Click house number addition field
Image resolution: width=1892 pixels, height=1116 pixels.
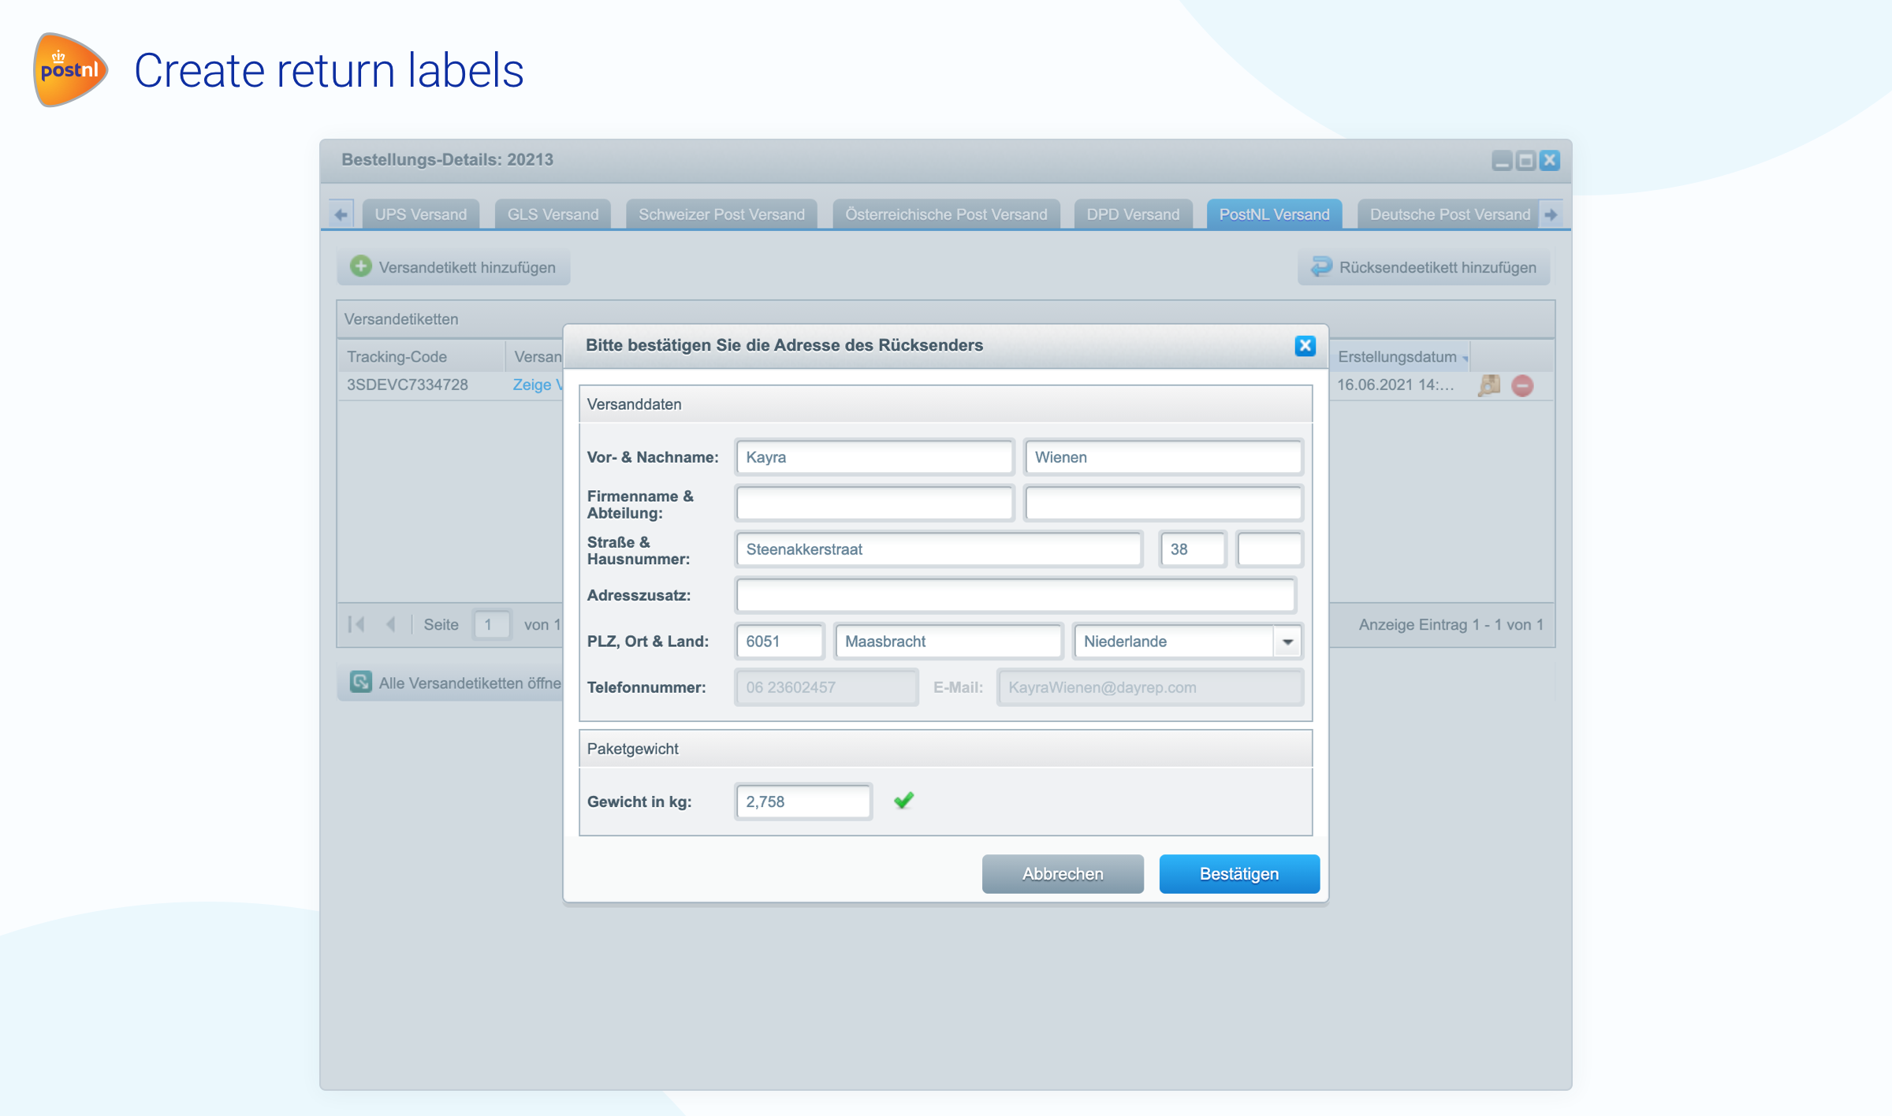click(x=1269, y=549)
